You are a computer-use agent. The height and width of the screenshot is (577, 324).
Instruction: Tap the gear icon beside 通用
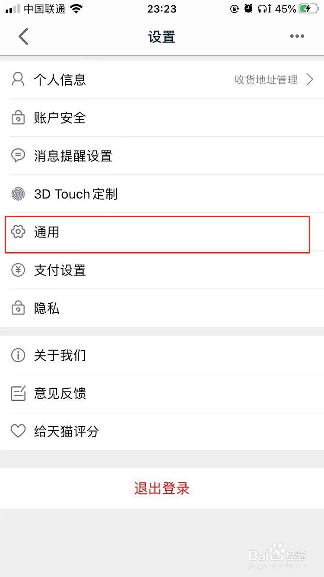tap(18, 232)
